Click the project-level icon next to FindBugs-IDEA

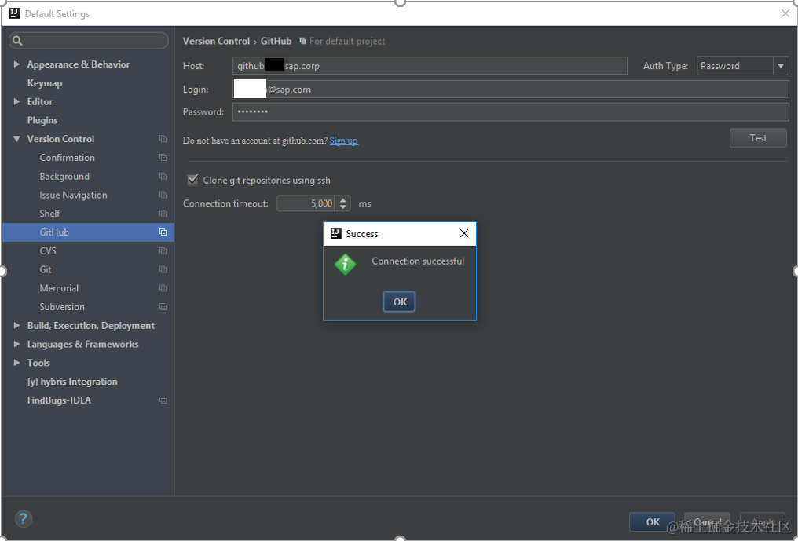pyautogui.click(x=163, y=400)
